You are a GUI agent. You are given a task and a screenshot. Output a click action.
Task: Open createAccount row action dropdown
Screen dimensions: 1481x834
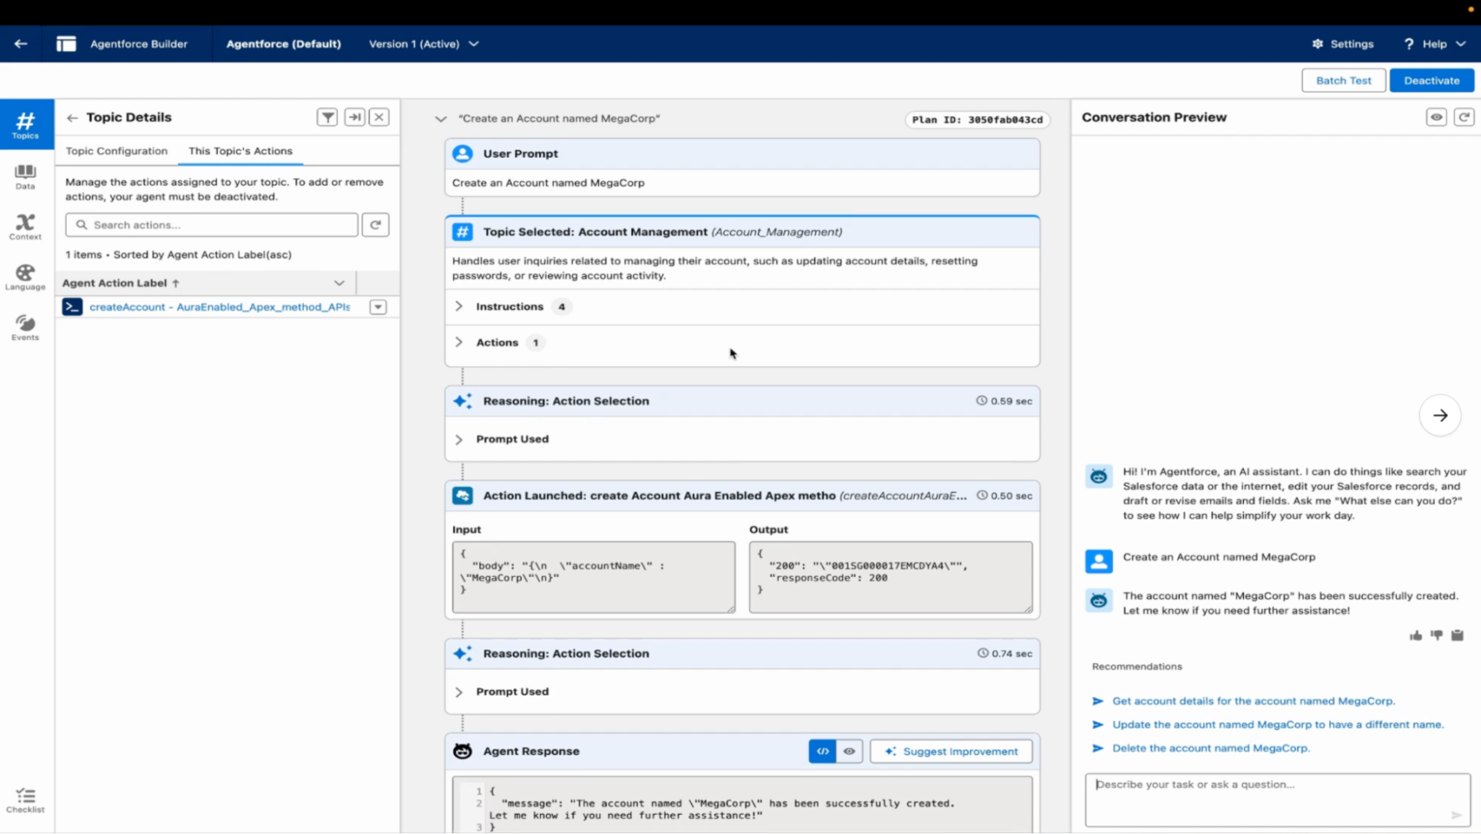coord(378,308)
